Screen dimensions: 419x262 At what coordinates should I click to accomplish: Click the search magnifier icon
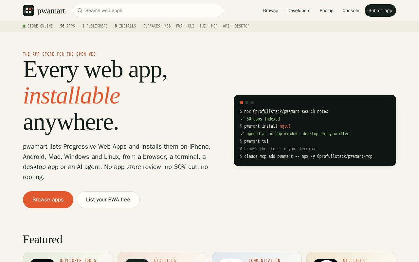coord(80,10)
